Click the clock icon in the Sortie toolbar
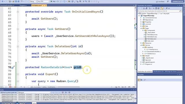 coord(69,92)
